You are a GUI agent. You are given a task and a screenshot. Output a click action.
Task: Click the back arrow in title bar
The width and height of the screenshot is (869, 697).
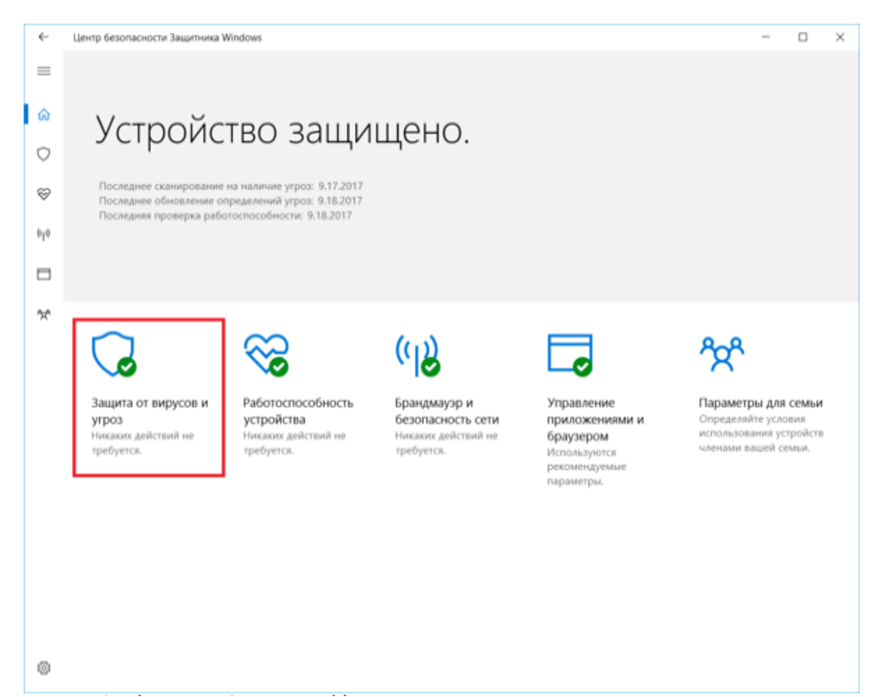tap(44, 37)
